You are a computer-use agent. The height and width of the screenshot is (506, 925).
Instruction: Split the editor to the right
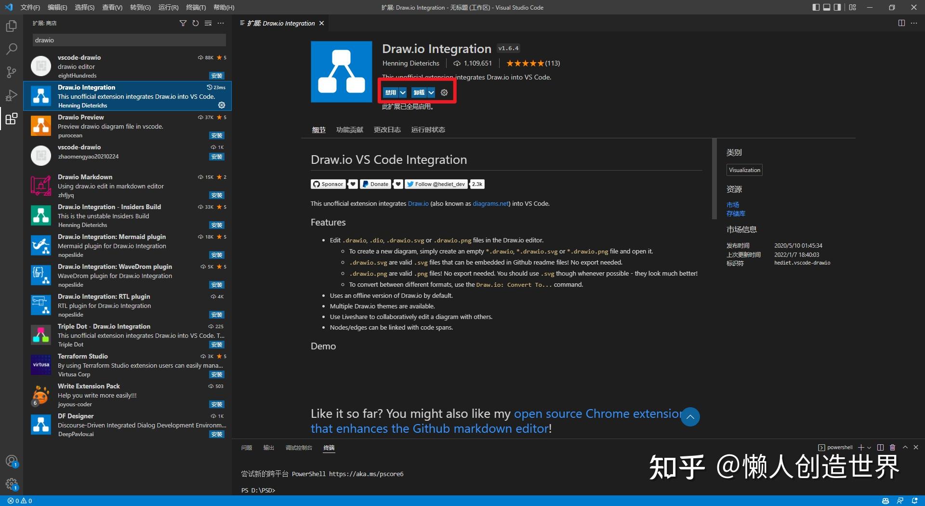(x=901, y=23)
